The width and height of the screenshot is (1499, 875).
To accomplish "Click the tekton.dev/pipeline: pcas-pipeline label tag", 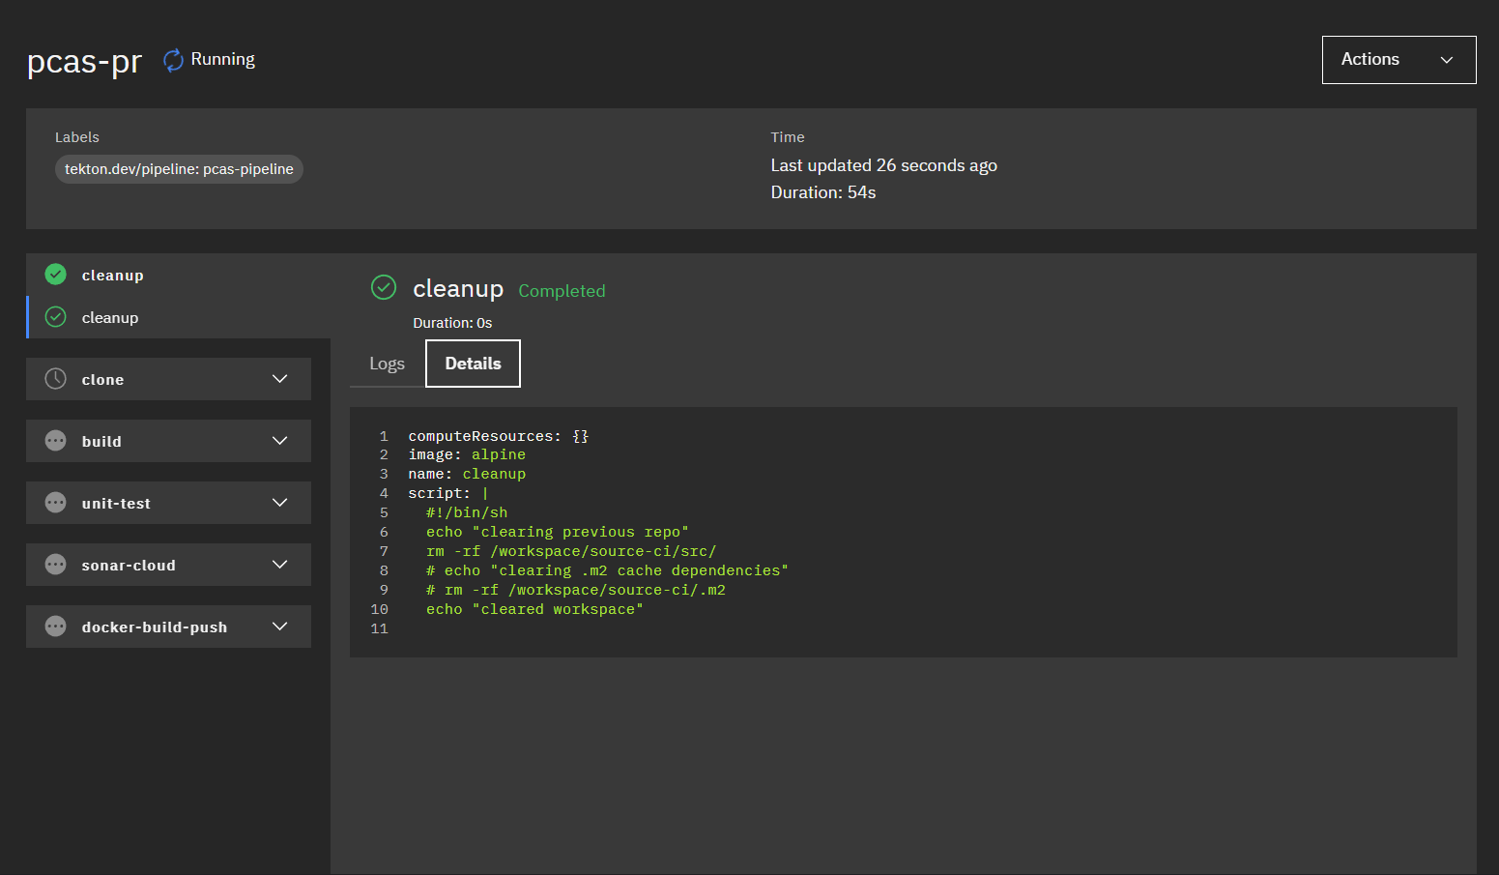I will pyautogui.click(x=179, y=169).
